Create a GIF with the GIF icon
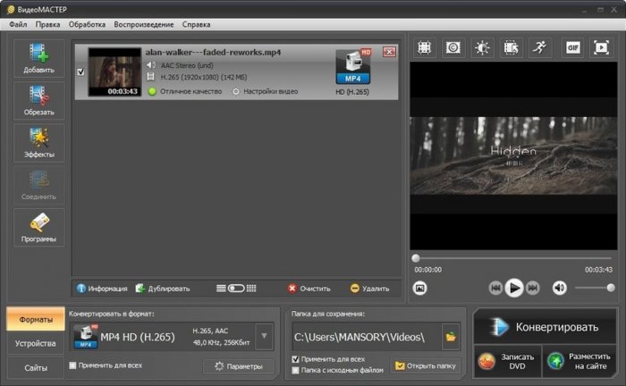The width and height of the screenshot is (626, 386). (x=572, y=46)
